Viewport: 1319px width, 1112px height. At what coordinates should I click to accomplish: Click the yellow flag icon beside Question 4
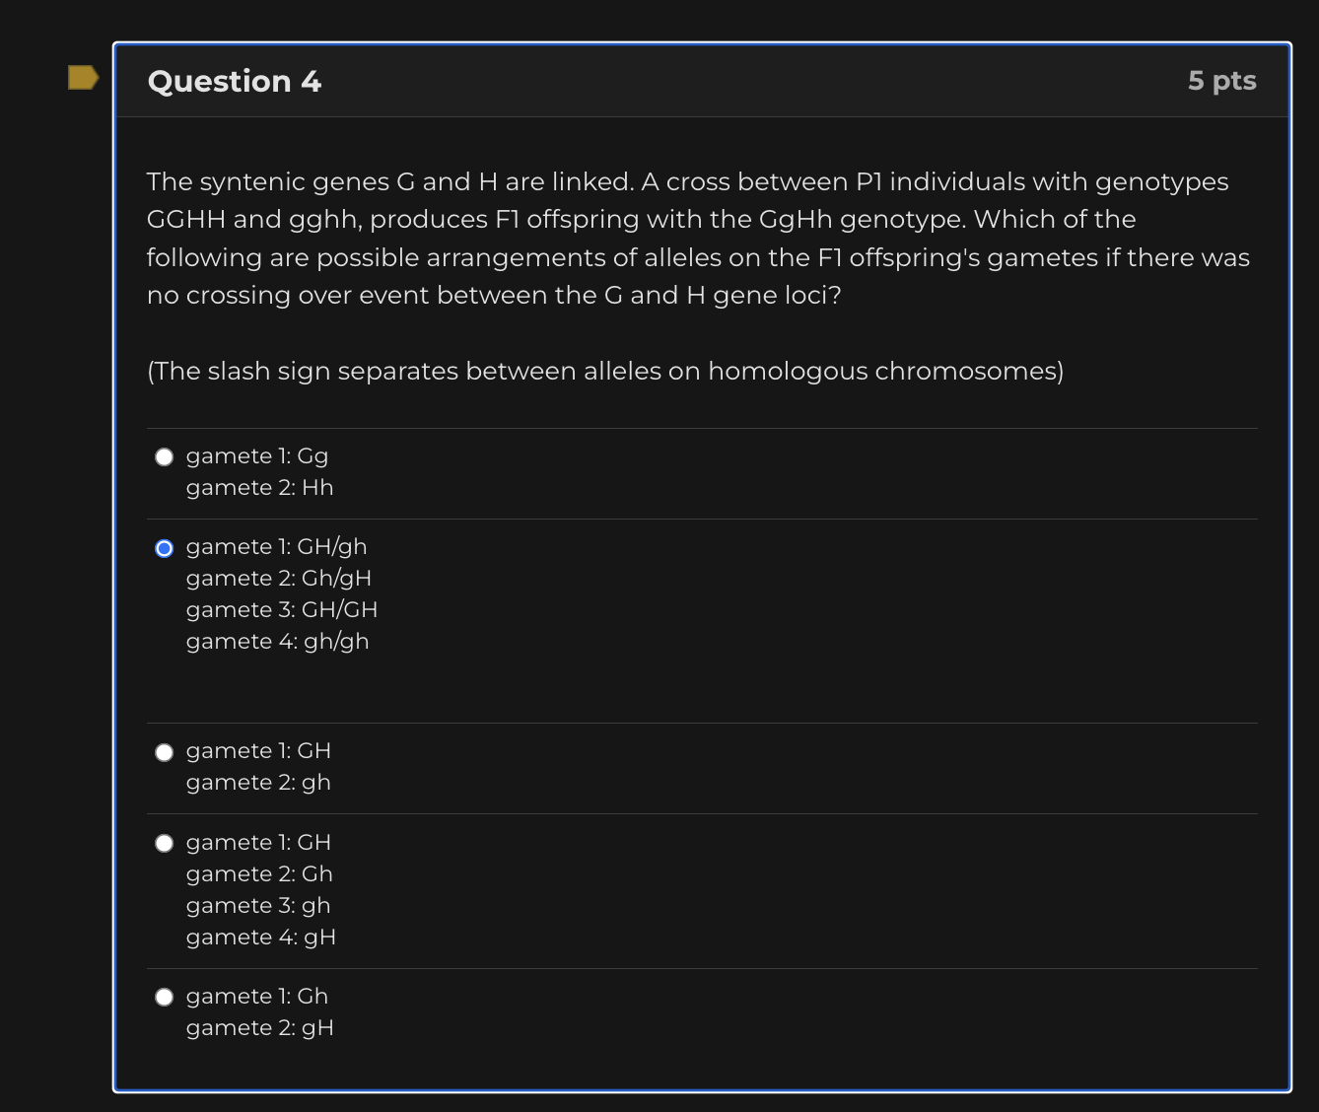pyautogui.click(x=83, y=78)
